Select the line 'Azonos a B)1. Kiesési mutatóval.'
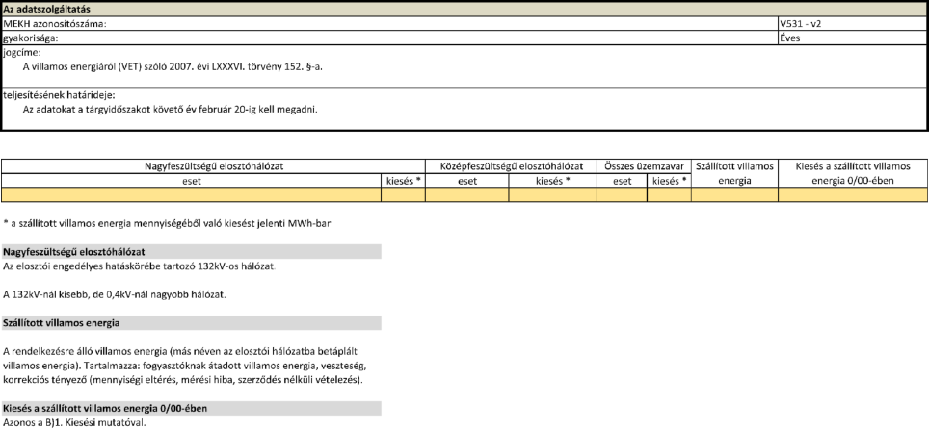The height and width of the screenshot is (430, 929). 74,423
